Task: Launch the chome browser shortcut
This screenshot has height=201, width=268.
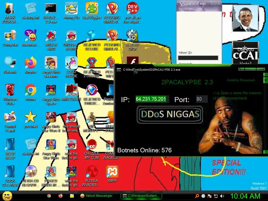Action: 30,92
